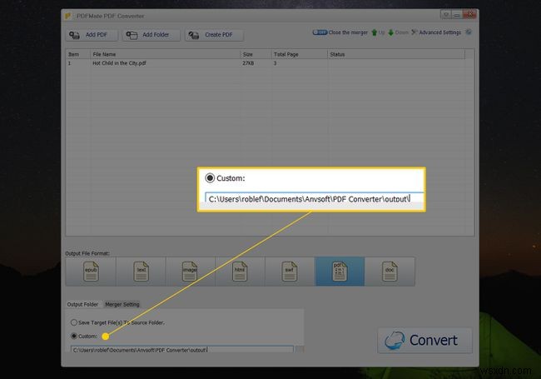Screen dimensions: 541x379
Task: Click the Convert button
Action: (424, 341)
